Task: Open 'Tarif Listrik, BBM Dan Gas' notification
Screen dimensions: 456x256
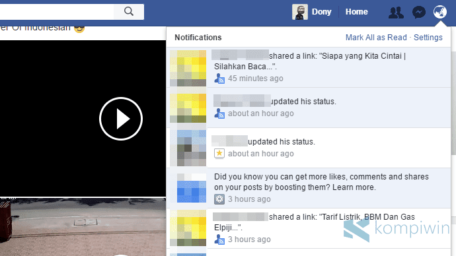Action: (309, 228)
